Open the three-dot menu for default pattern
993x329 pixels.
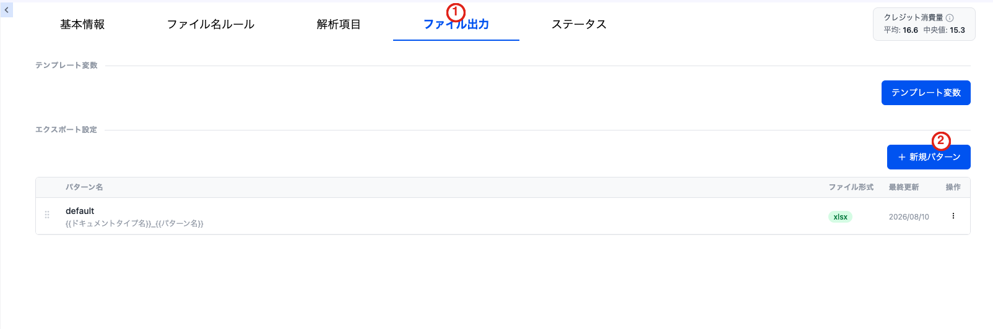(x=953, y=216)
